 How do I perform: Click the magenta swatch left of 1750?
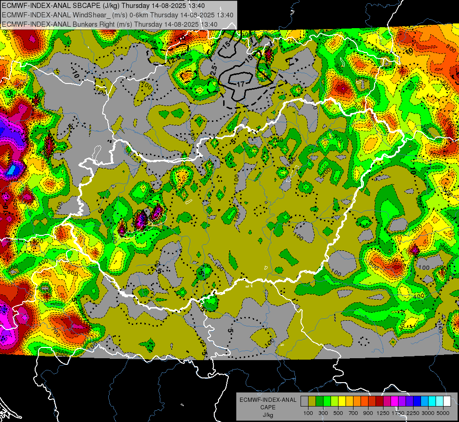[395, 401]
